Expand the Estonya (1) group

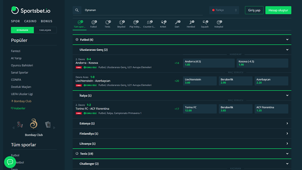182,124
